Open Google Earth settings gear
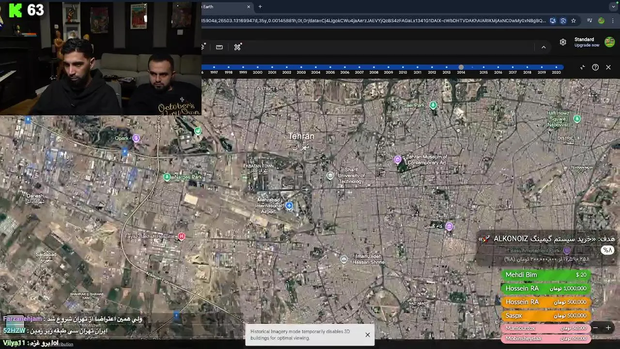Image resolution: width=620 pixels, height=349 pixels. pos(563,42)
